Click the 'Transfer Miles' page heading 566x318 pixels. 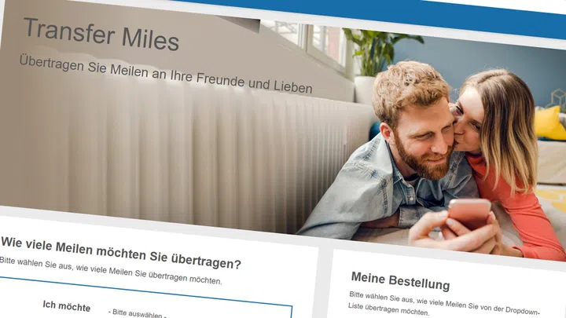101,35
